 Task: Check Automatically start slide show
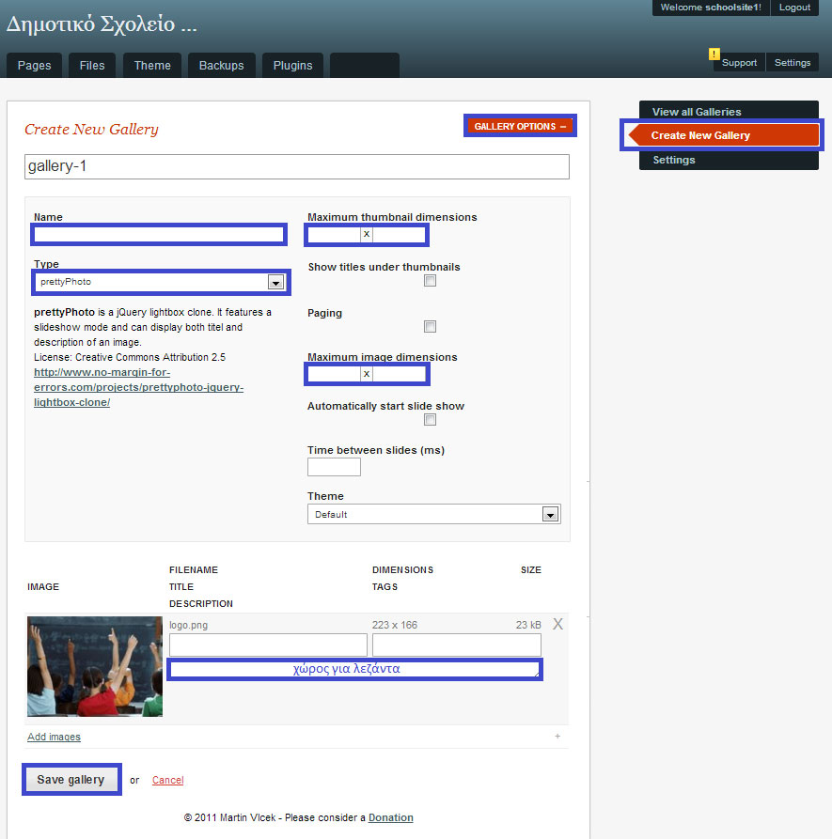pos(430,420)
